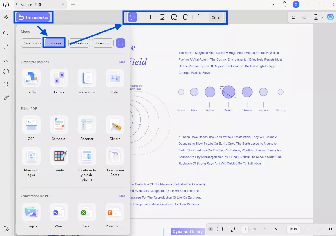Select the Link insertion tool
Viewport: 336px width, 236px height.
174,17
